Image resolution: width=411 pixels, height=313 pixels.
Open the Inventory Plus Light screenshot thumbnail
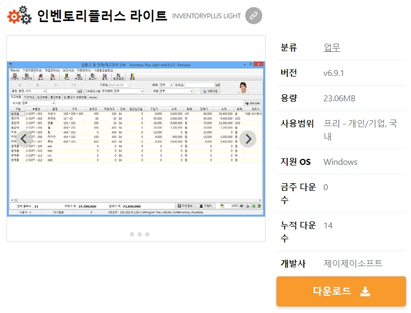point(136,139)
